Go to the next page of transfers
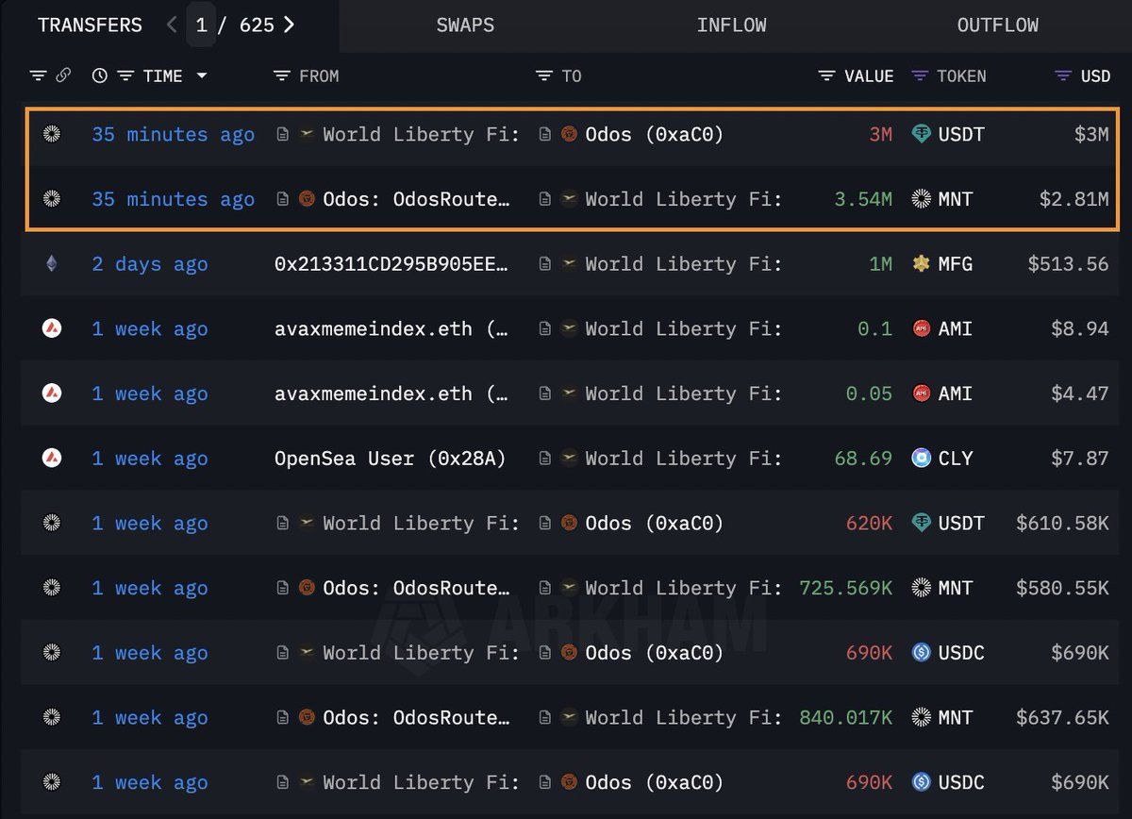The width and height of the screenshot is (1132, 819). coord(289,25)
